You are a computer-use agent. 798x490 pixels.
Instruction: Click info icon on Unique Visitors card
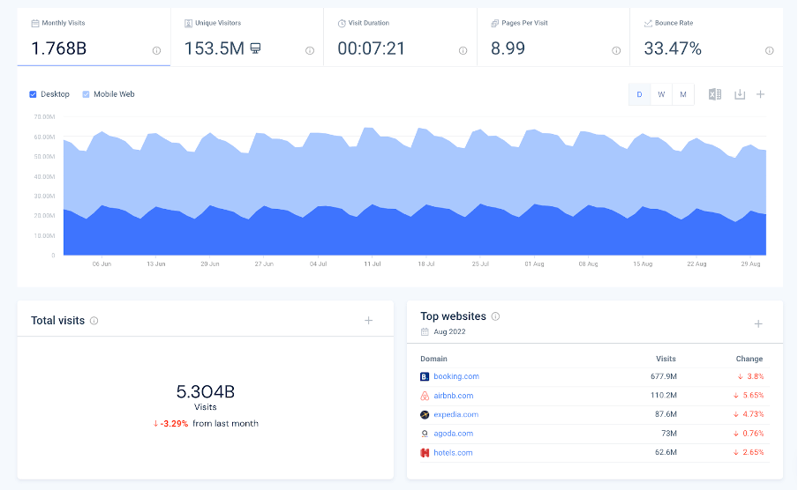[x=310, y=50]
